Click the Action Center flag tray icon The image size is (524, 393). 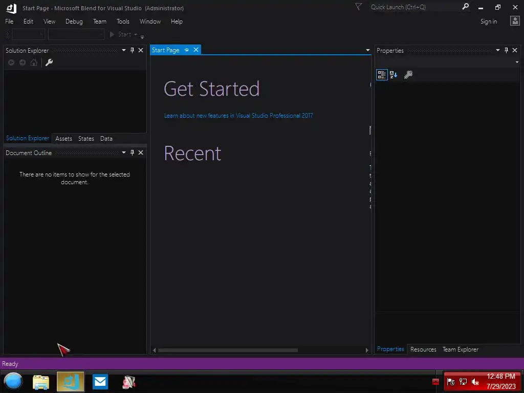pyautogui.click(x=450, y=382)
